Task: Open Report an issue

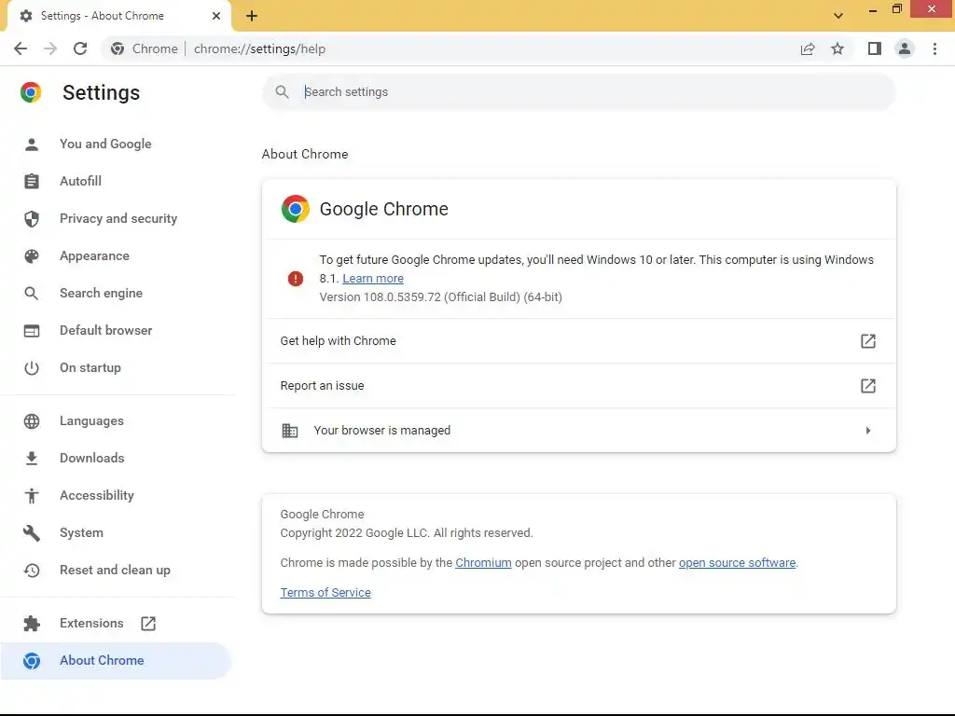Action: [x=578, y=385]
